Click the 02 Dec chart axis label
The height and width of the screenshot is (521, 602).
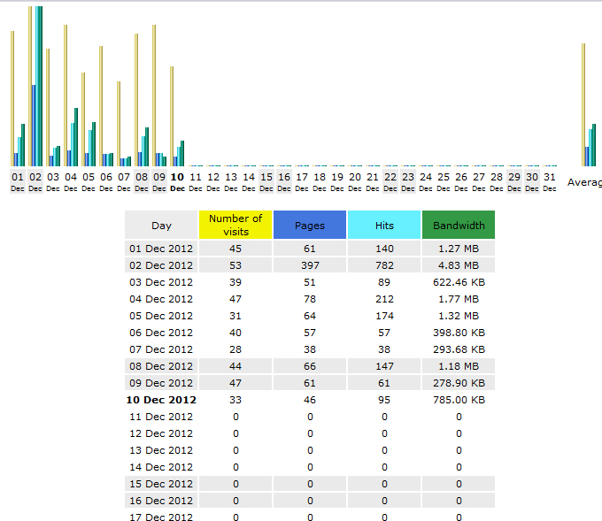35,181
